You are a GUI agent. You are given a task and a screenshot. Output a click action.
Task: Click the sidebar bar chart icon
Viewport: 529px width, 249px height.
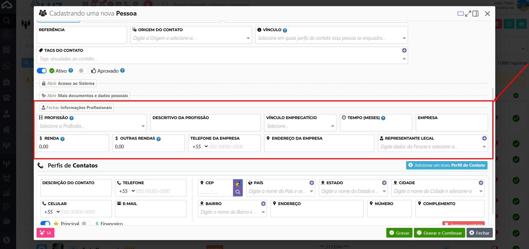click(7, 193)
